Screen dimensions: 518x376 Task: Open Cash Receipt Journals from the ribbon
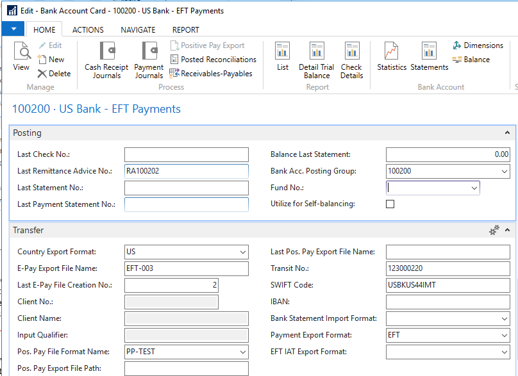click(x=106, y=60)
